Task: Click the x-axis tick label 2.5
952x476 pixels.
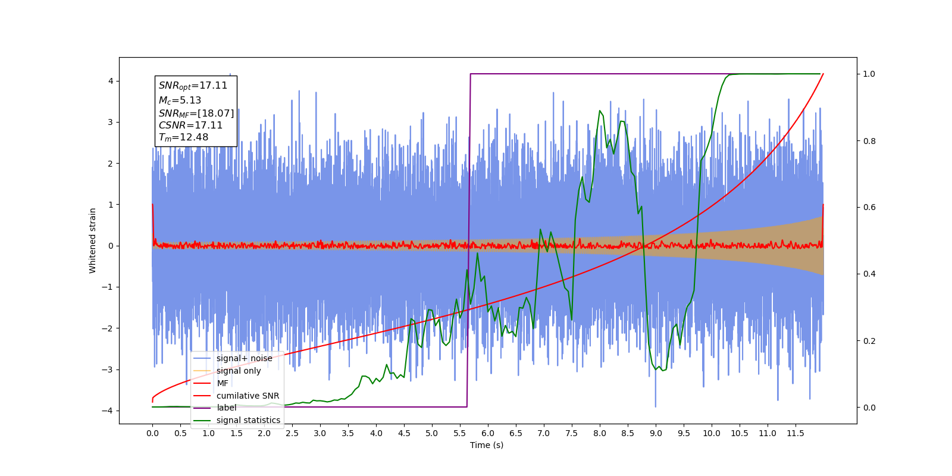Action: [x=292, y=433]
